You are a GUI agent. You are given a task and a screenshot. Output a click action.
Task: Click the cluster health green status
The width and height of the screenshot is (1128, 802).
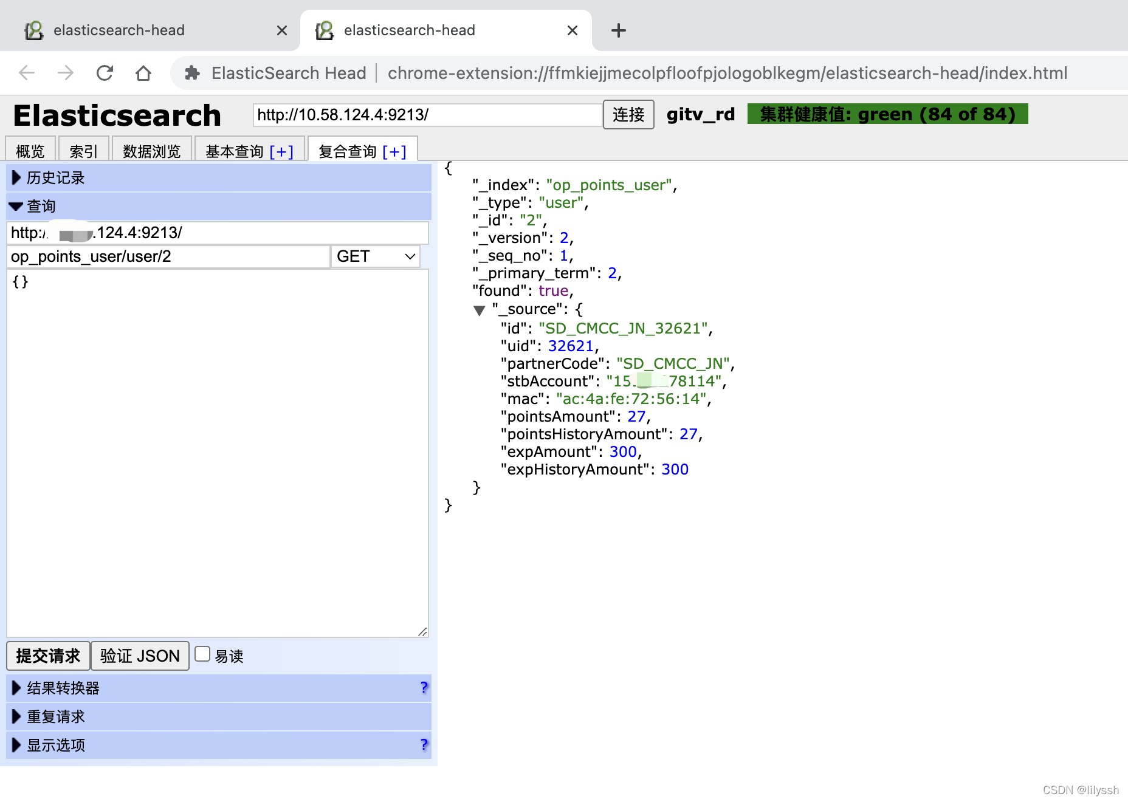887,114
